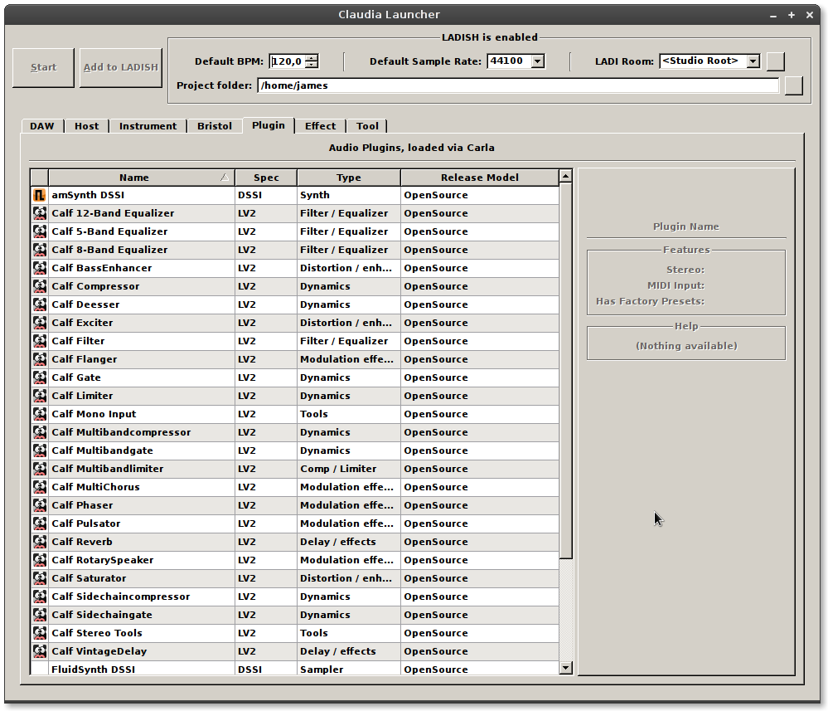Screen dimensions: 828x711
Task: Click the Calf Reverb plugin icon
Action: (39, 542)
